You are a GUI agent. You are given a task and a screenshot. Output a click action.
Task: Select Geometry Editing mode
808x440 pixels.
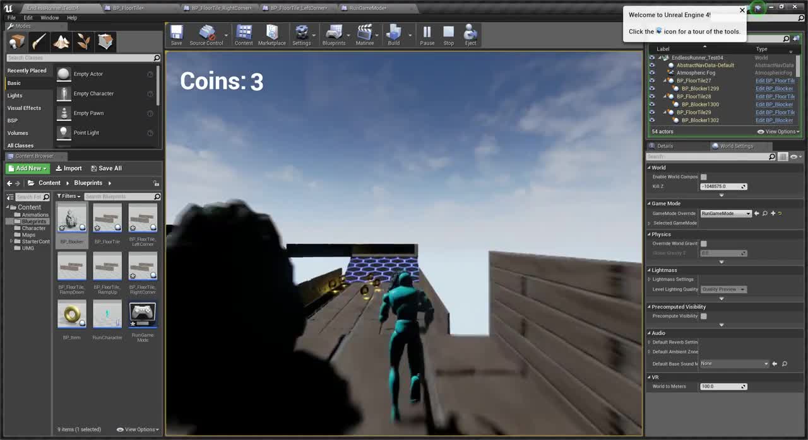pos(105,41)
